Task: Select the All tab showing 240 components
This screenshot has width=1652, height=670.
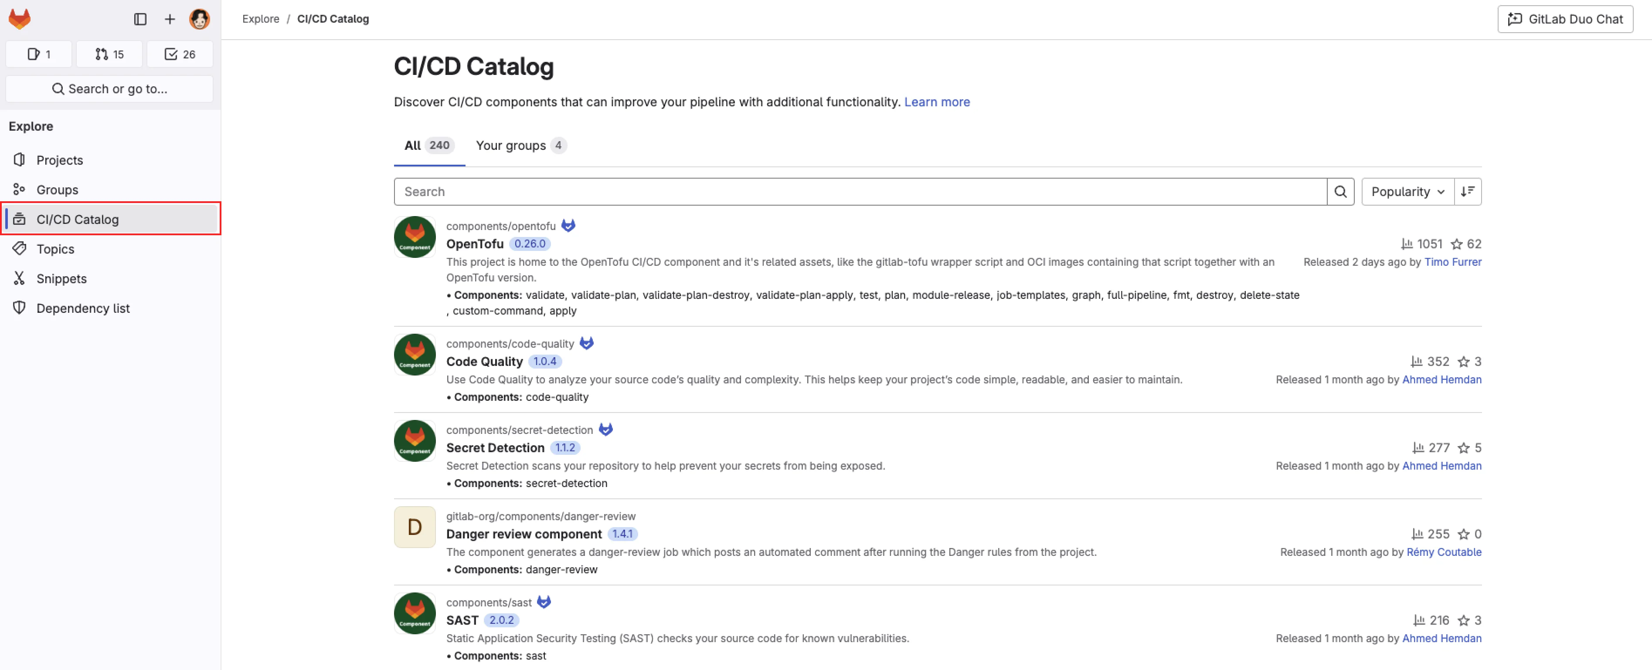Action: click(428, 146)
